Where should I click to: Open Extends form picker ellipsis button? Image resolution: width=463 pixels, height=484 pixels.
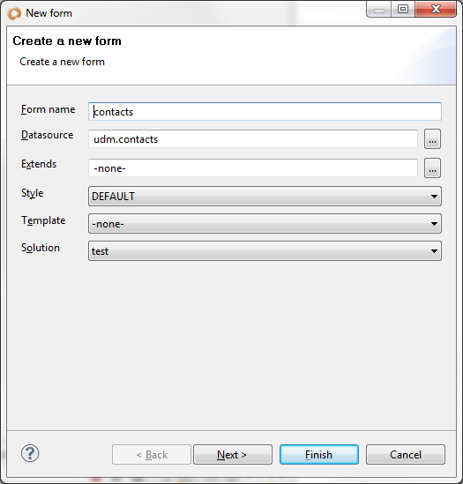[432, 168]
